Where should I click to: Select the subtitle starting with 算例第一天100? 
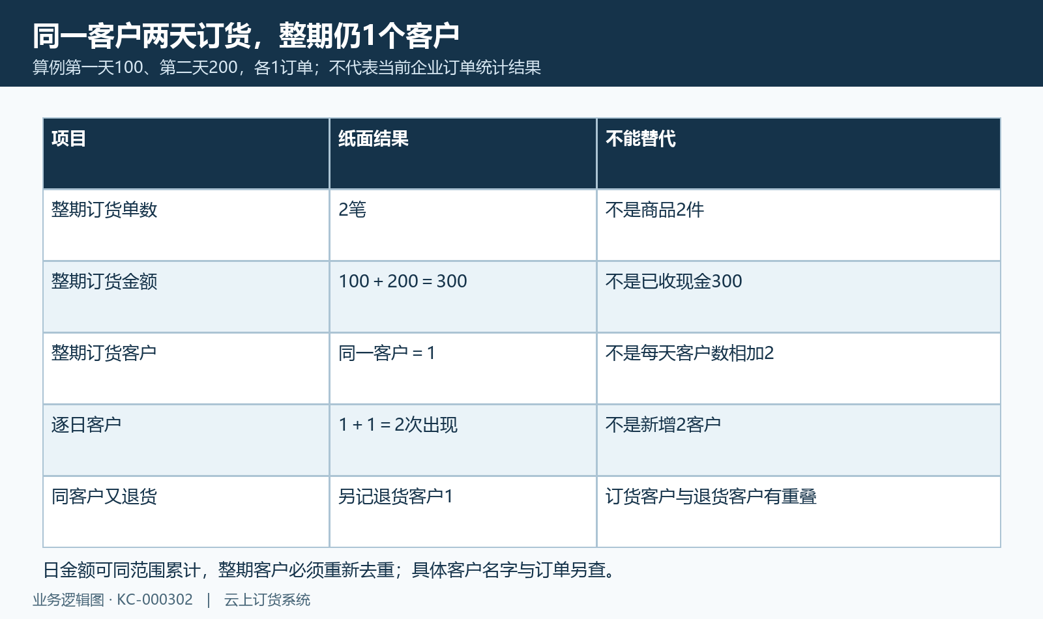click(287, 68)
